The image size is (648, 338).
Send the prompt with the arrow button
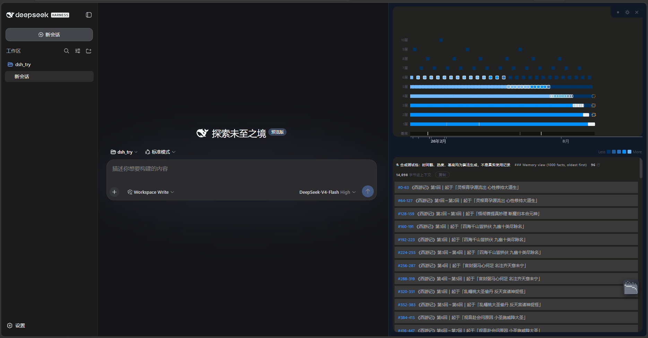pos(368,191)
